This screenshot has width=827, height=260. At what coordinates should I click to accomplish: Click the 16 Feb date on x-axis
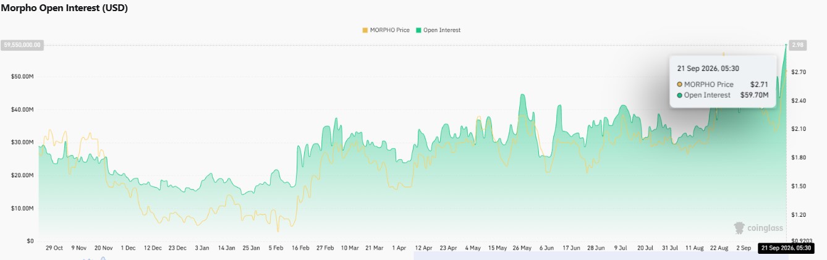click(x=300, y=248)
